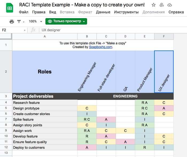Select column E header
187x157 pixels.
click(145, 36)
